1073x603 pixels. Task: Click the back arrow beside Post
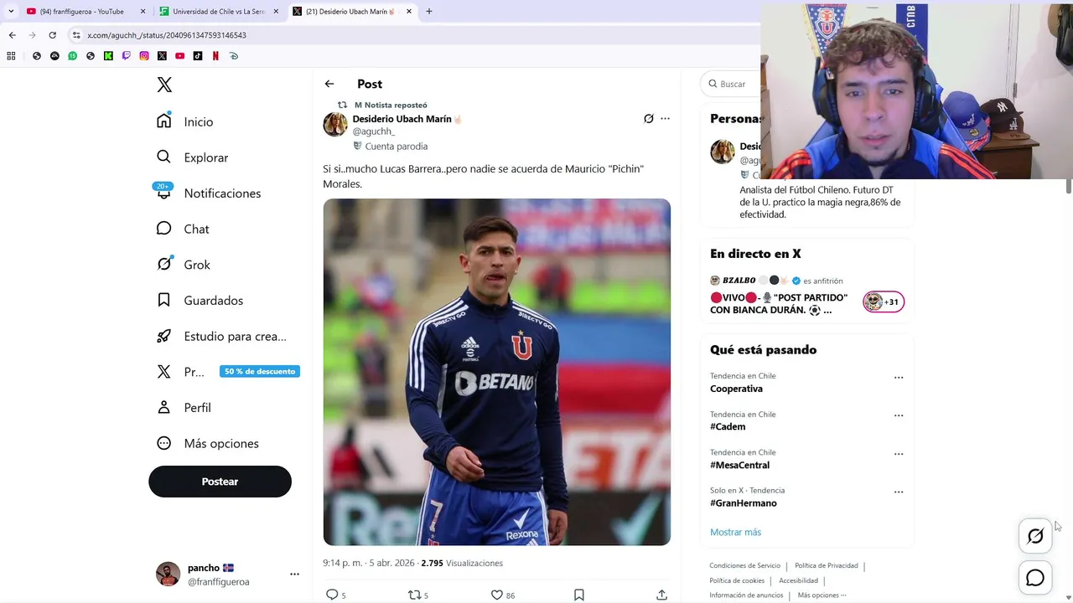(329, 84)
